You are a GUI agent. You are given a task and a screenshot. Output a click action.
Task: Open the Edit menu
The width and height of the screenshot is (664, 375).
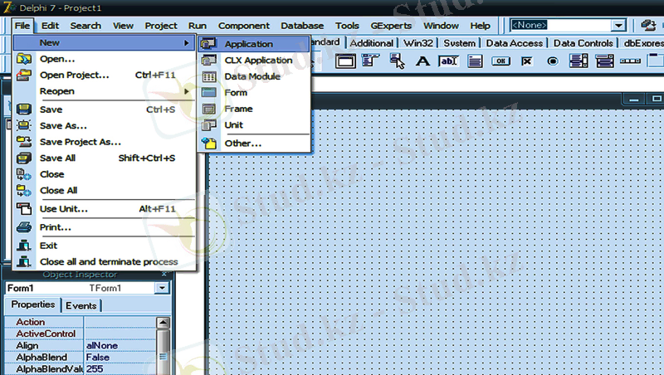click(x=50, y=26)
